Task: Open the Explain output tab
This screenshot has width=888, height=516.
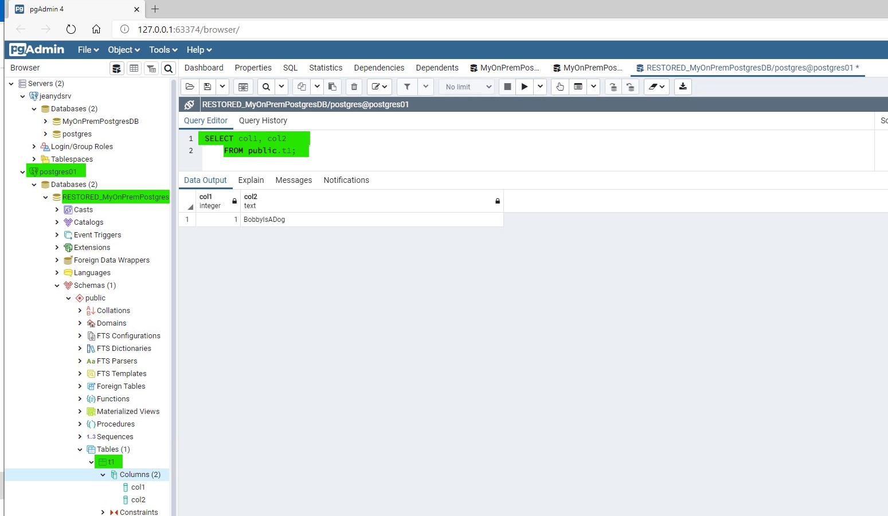Action: click(251, 180)
